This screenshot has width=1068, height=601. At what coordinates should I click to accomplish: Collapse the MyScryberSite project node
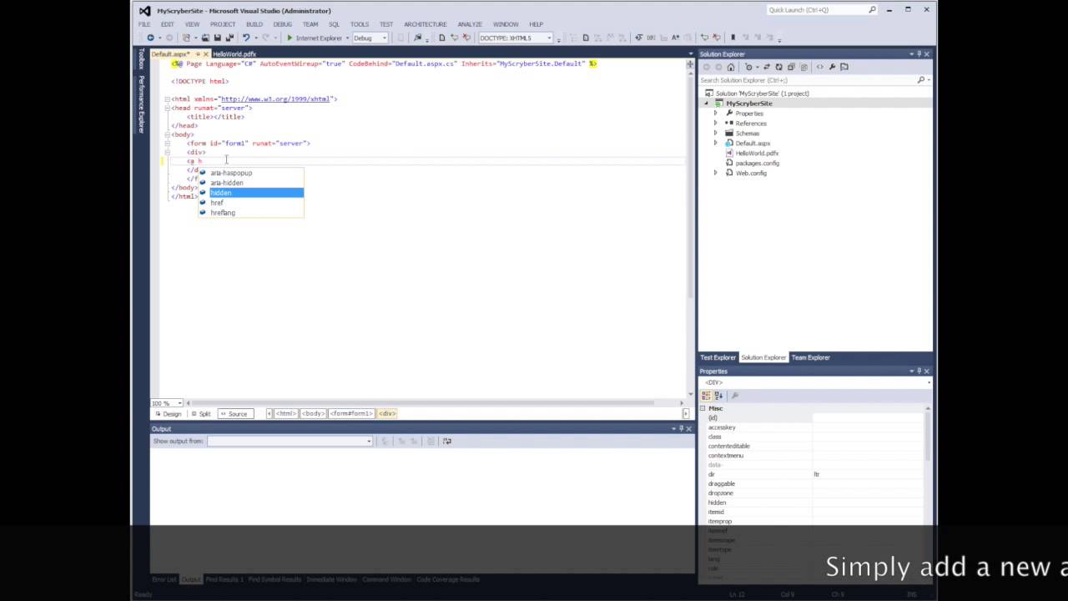[706, 104]
